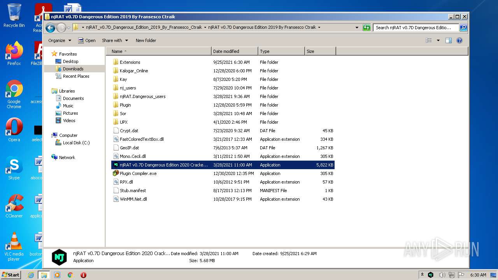This screenshot has width=498, height=280.
Task: Click the Forward navigation arrow
Action: [x=61, y=28]
